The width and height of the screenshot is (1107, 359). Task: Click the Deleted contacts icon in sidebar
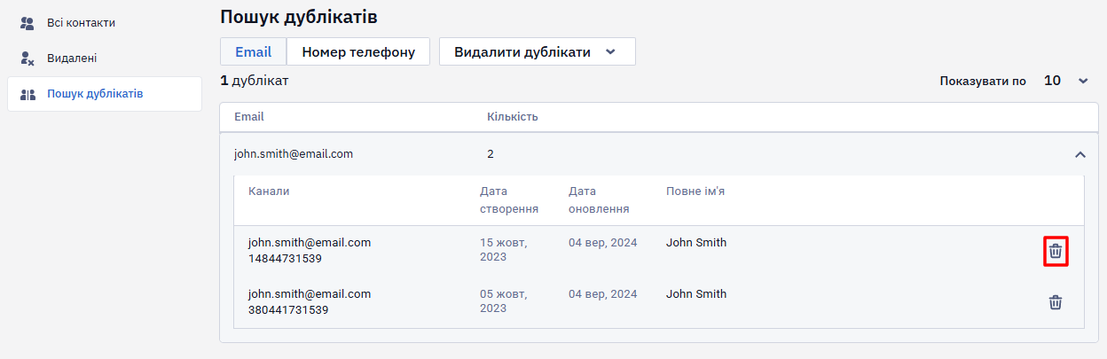tap(27, 59)
